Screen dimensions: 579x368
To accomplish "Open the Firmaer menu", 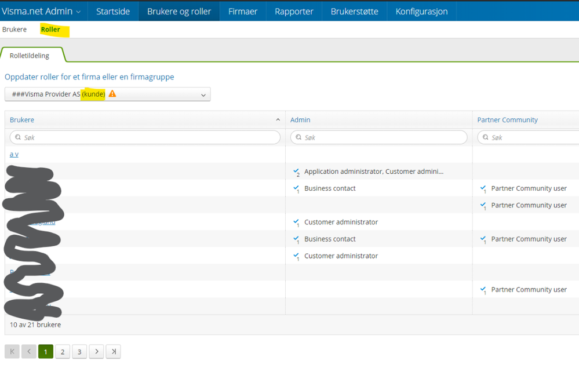I will click(243, 11).
